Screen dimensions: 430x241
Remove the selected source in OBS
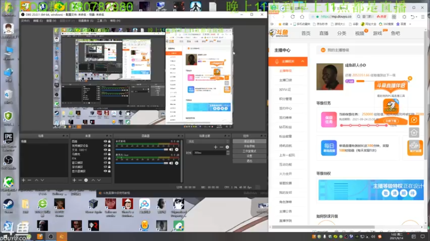[80, 180]
